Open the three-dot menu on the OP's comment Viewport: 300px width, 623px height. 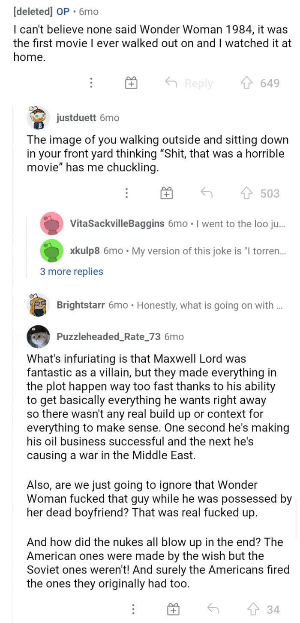click(91, 83)
